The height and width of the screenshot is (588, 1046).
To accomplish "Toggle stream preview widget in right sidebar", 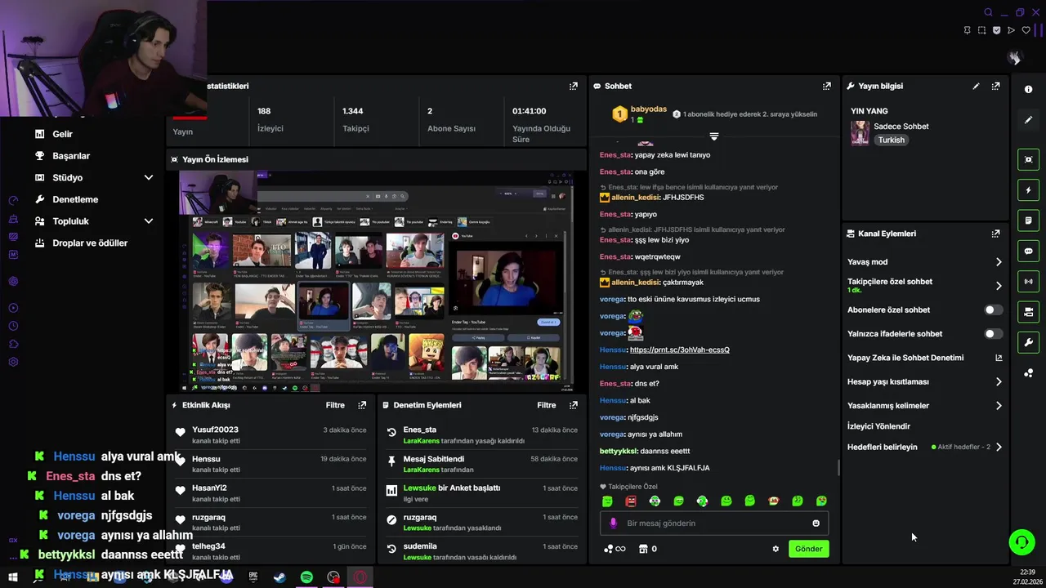I will pyautogui.click(x=1028, y=159).
